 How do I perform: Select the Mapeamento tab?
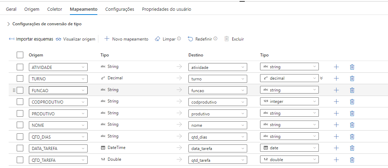click(x=84, y=9)
